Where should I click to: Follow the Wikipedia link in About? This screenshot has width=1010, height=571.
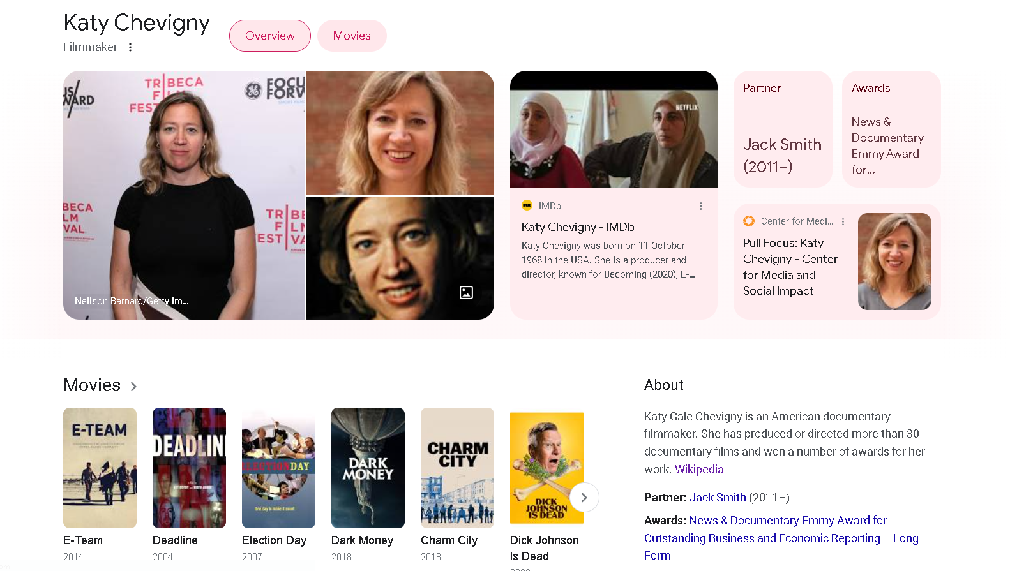pyautogui.click(x=699, y=470)
